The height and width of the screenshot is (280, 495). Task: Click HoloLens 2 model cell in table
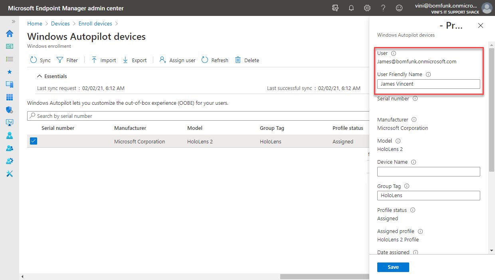[x=200, y=141]
